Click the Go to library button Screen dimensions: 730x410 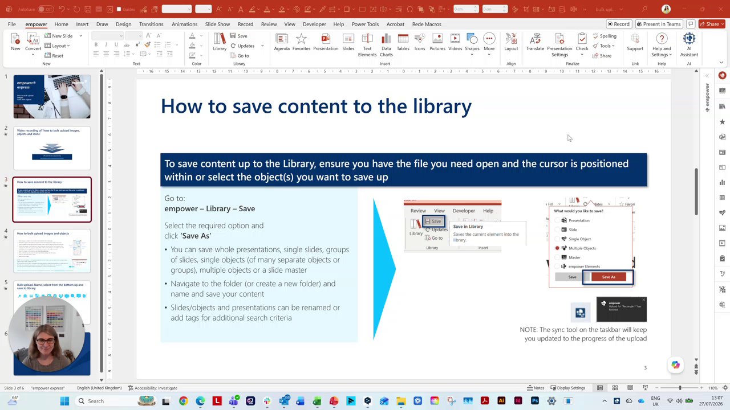(240, 56)
